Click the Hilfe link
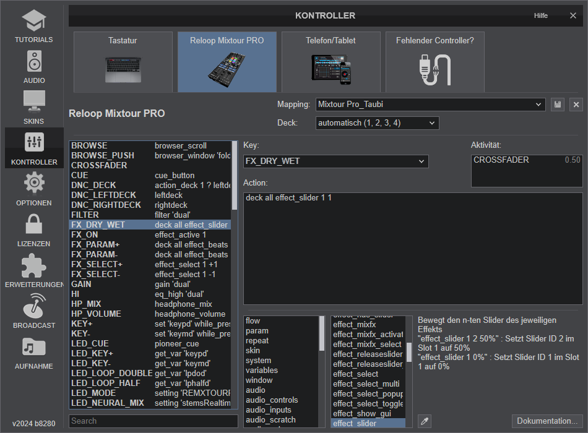Viewport: 588px width, 433px height. (541, 15)
